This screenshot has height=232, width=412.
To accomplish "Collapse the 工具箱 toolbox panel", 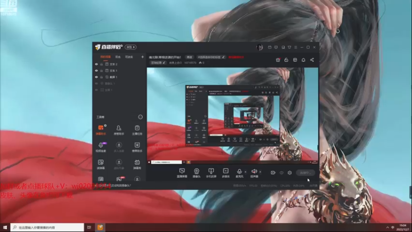I will (140, 117).
